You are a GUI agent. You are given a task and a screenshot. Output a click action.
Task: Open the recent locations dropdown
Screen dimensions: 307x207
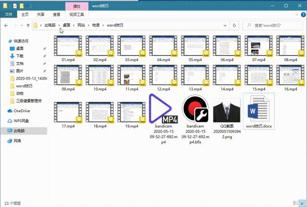(x=22, y=25)
